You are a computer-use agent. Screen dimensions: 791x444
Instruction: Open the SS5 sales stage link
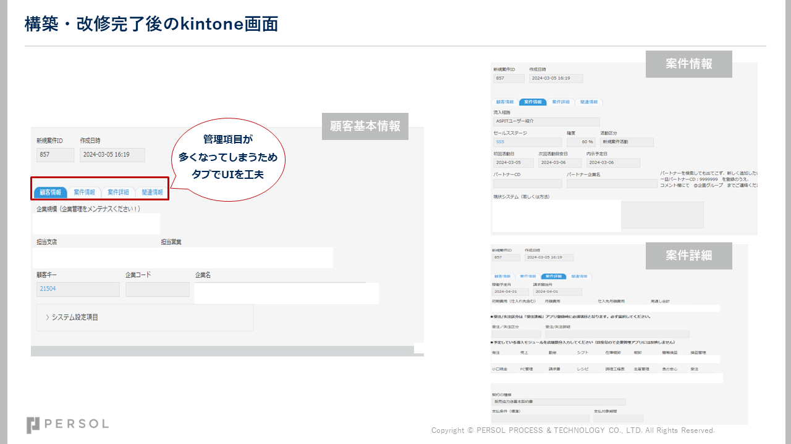pos(500,142)
